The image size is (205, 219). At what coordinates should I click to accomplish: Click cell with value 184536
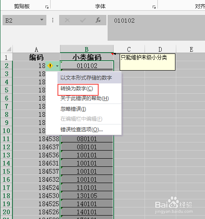coord(36,155)
